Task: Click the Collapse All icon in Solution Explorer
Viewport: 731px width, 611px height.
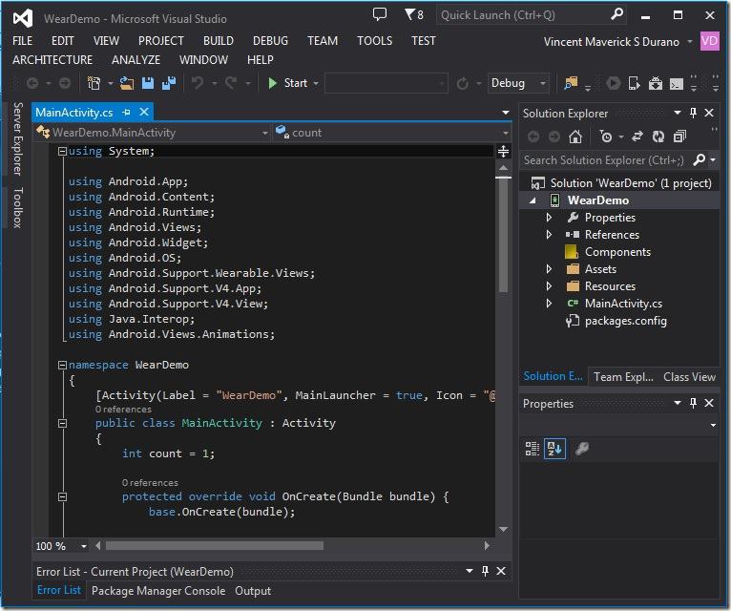Action: click(x=679, y=137)
